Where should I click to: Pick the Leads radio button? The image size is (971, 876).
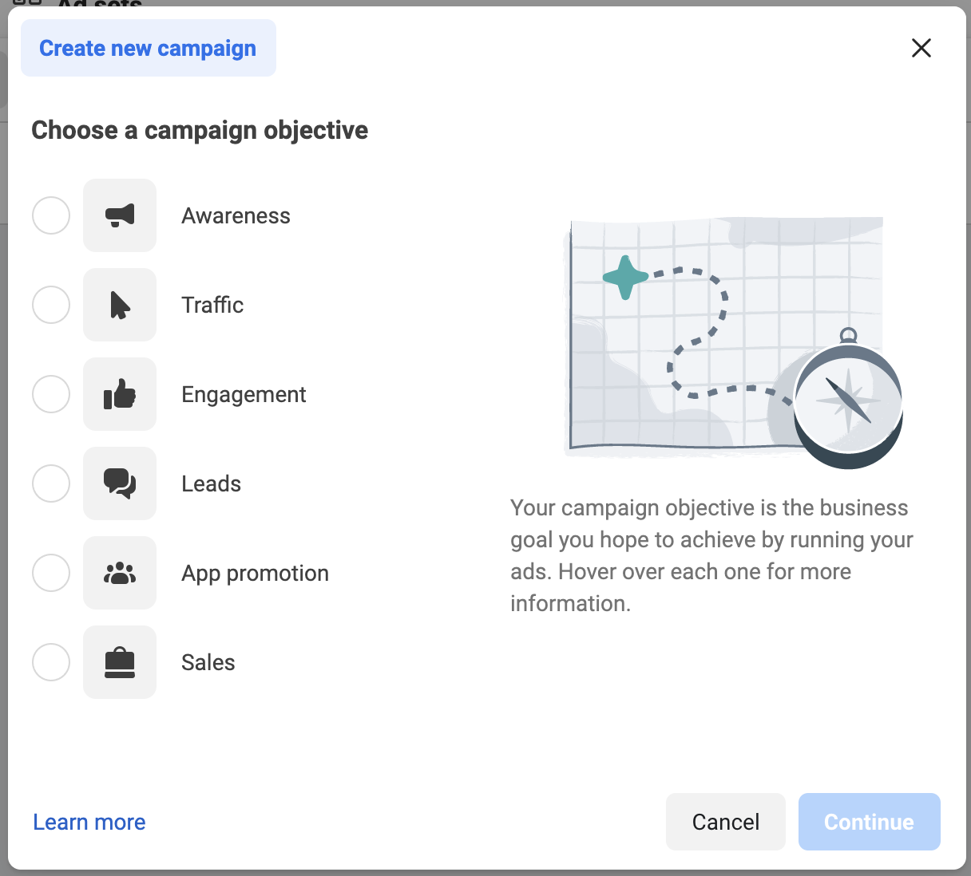pyautogui.click(x=51, y=483)
